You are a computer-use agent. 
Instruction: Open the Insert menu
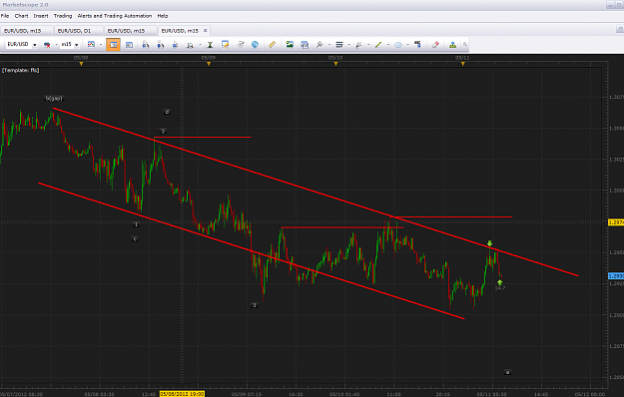(x=41, y=16)
